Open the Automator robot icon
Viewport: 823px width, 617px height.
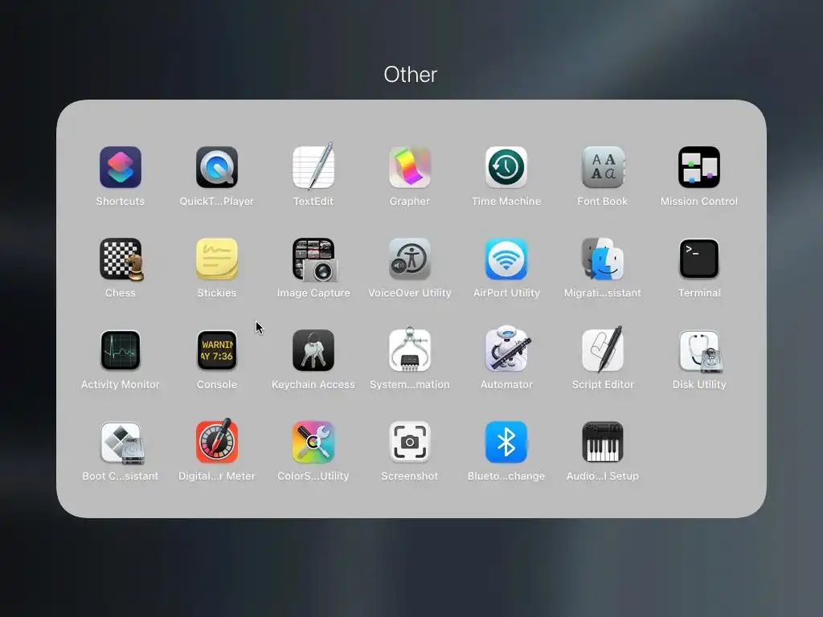point(508,349)
